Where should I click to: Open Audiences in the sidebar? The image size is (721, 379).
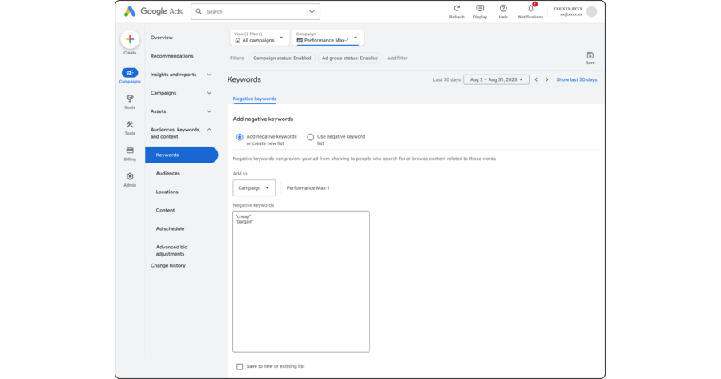168,173
